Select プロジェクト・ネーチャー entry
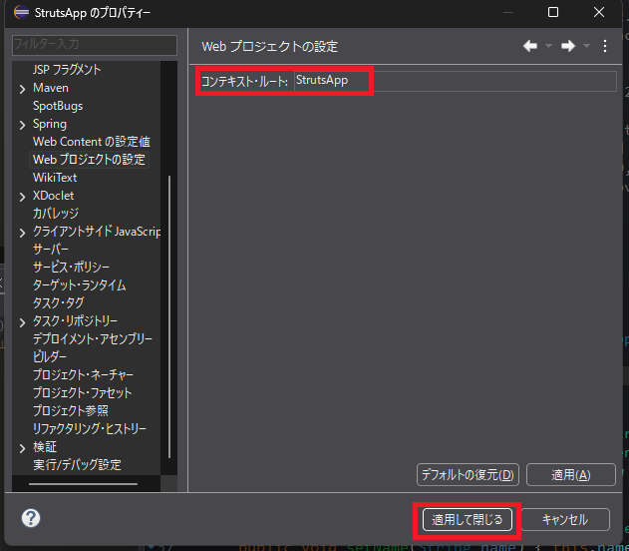Screen dimensions: 629x551 click(x=83, y=374)
